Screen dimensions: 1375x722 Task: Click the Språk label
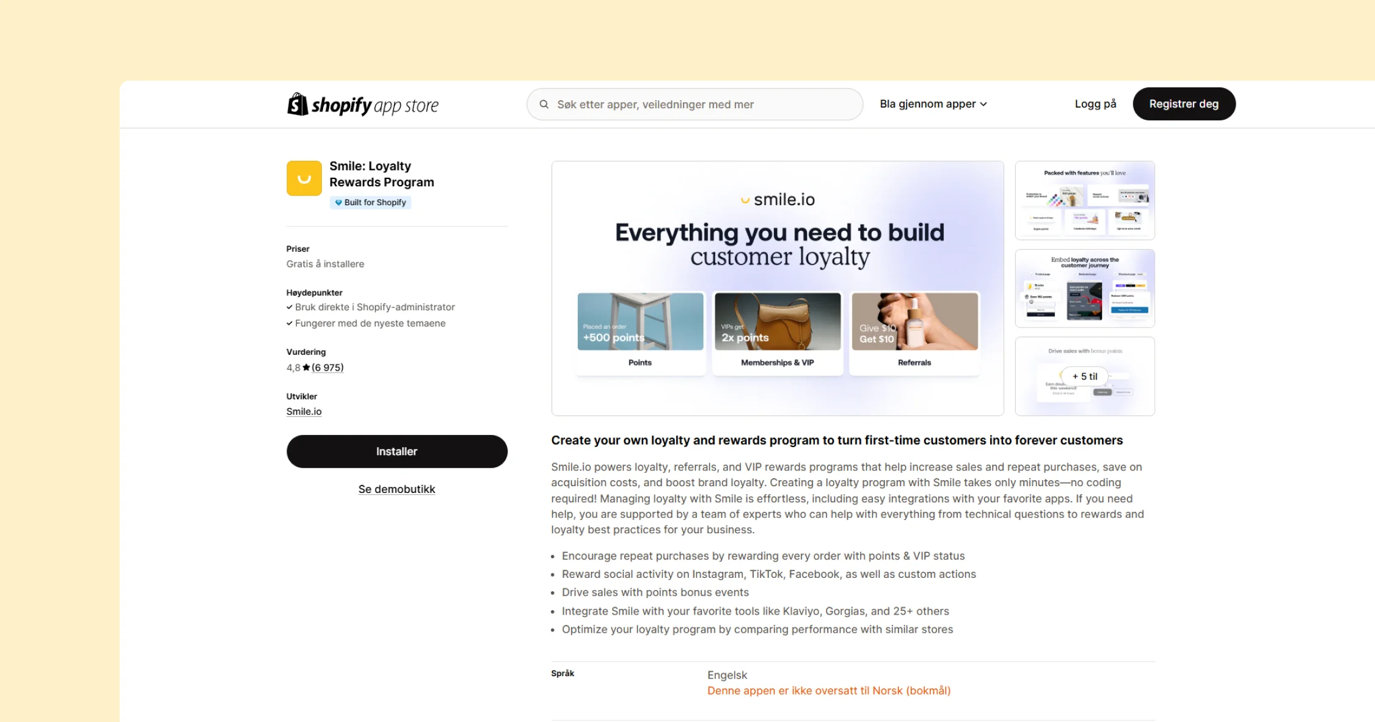[563, 673]
